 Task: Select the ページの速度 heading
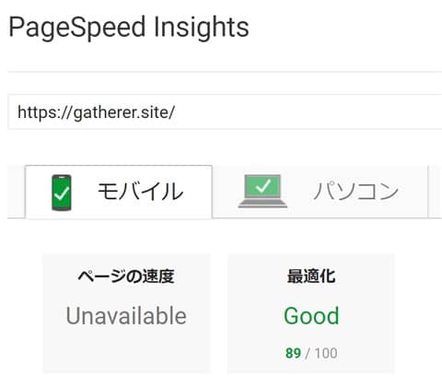[126, 276]
